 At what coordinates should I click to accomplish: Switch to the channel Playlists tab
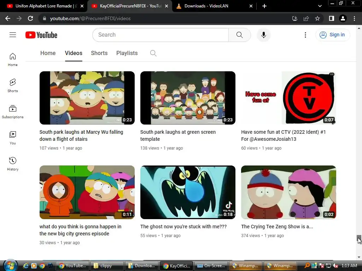point(127,53)
